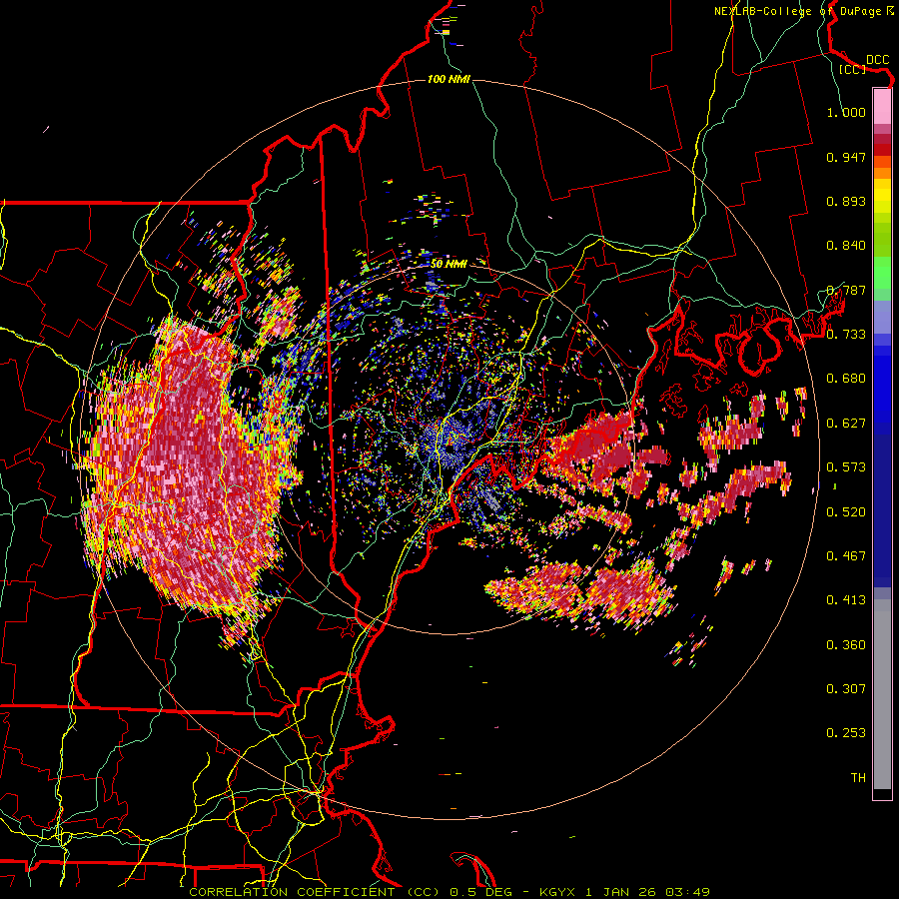Click the 1.000 value on color scale

846,112
